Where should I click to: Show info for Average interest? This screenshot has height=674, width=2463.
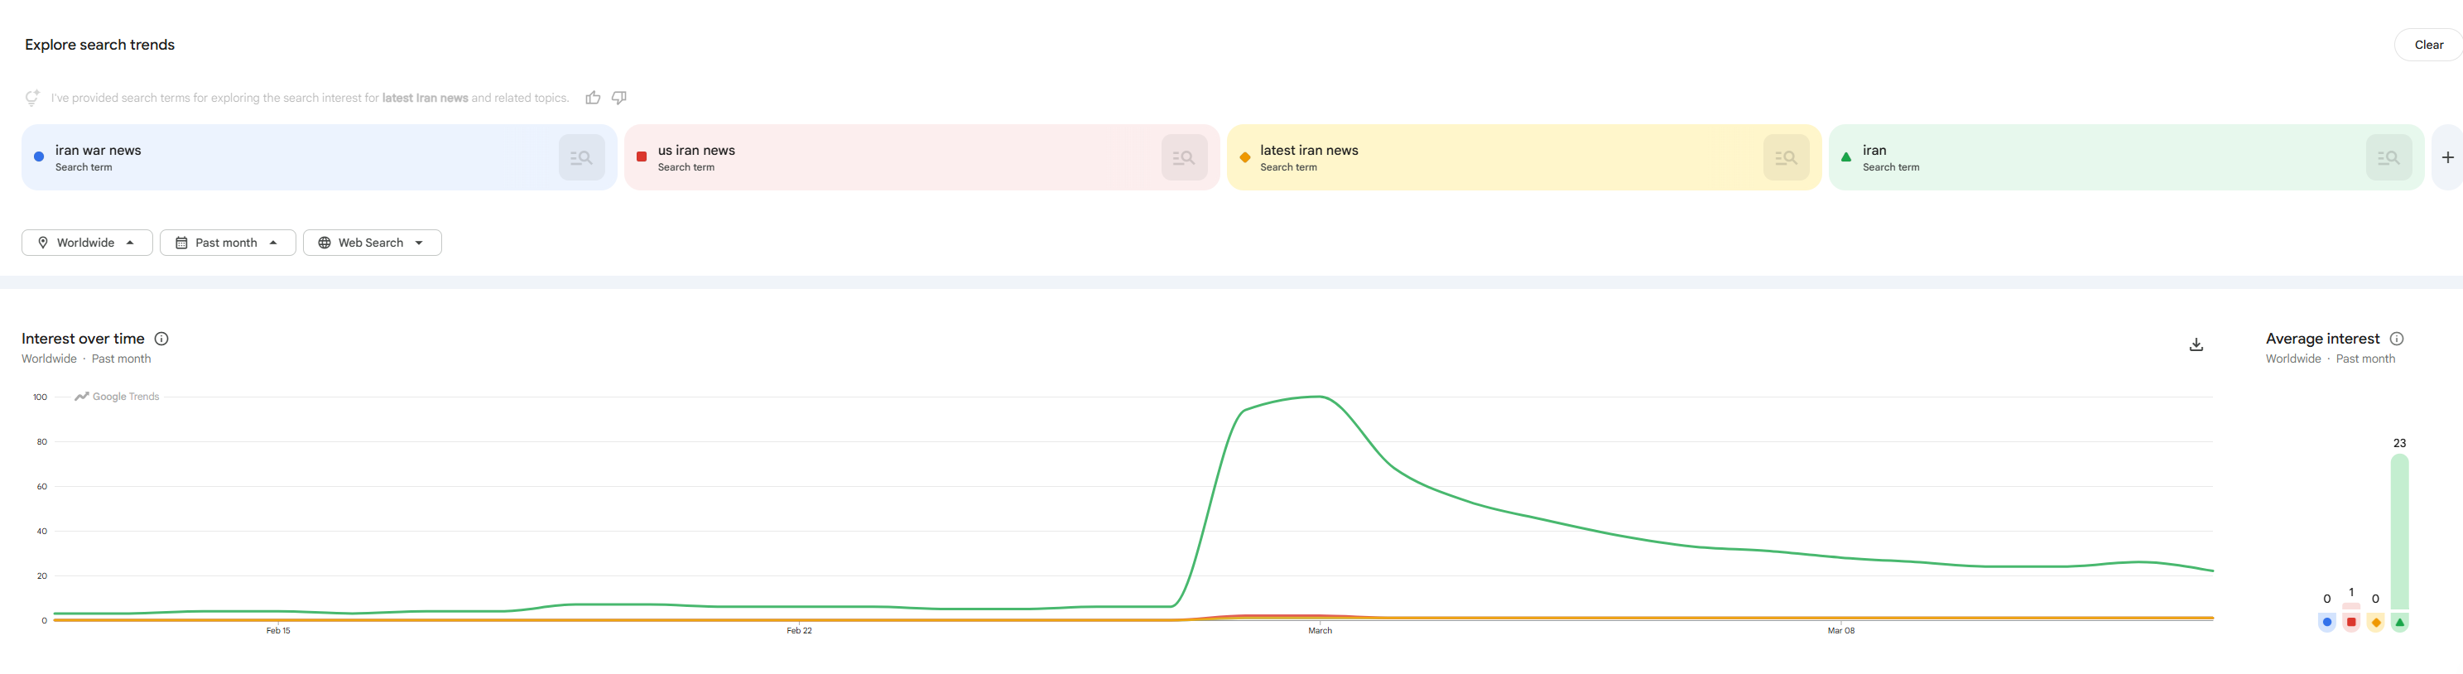tap(2396, 339)
